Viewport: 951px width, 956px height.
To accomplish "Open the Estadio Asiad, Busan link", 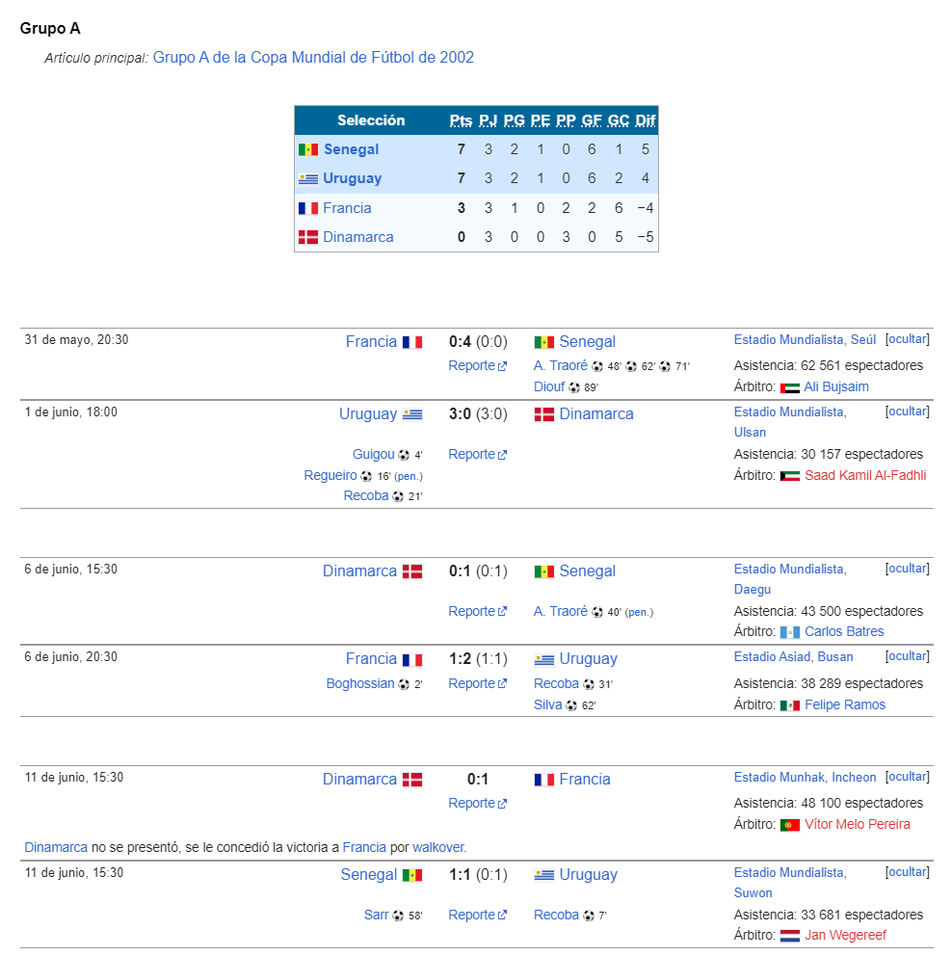I will 793,656.
